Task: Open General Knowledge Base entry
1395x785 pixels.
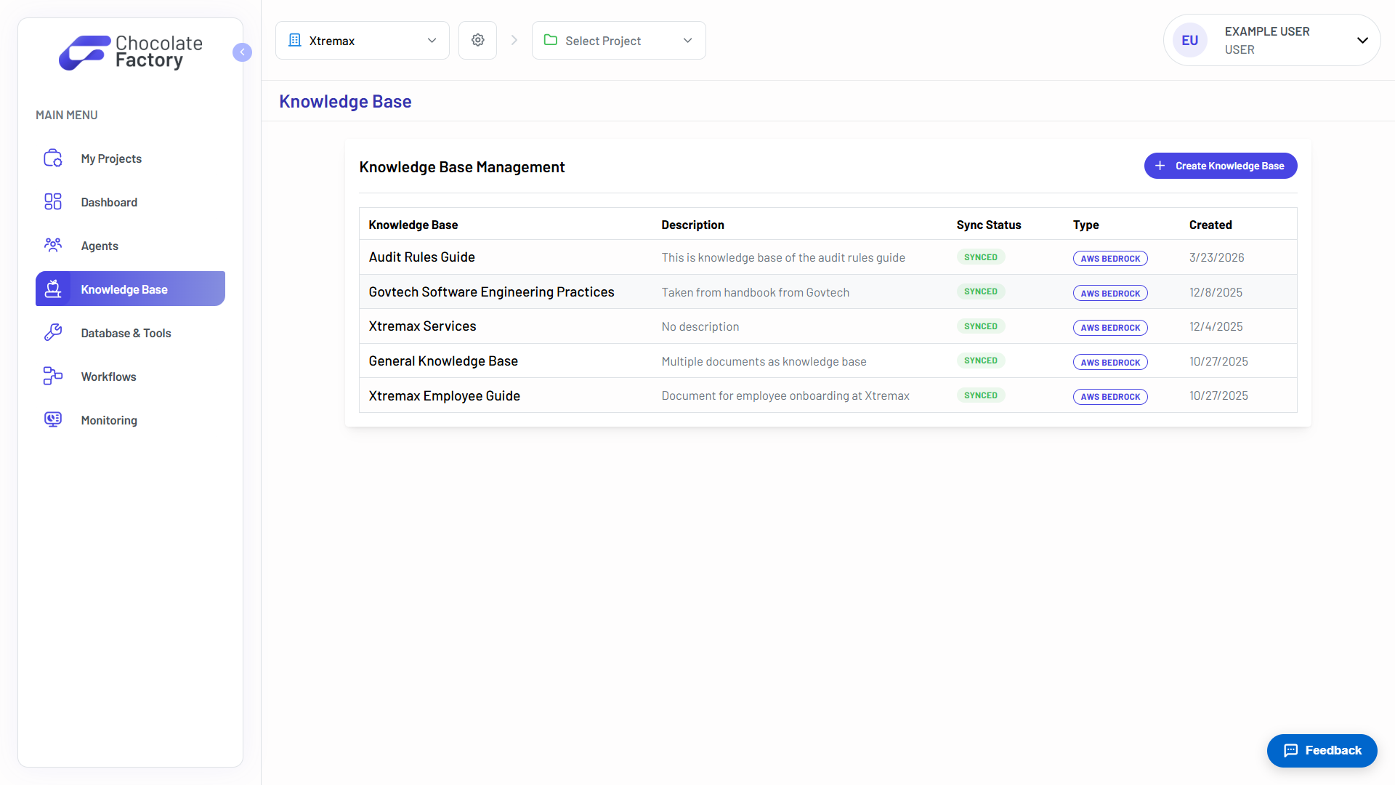Action: pyautogui.click(x=443, y=361)
